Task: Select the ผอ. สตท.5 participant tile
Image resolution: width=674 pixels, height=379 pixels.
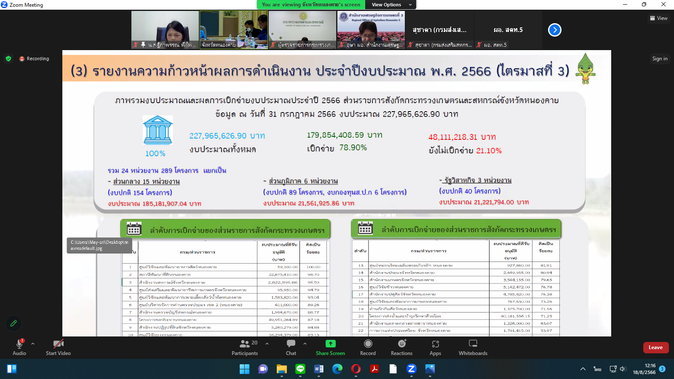Action: pyautogui.click(x=508, y=30)
